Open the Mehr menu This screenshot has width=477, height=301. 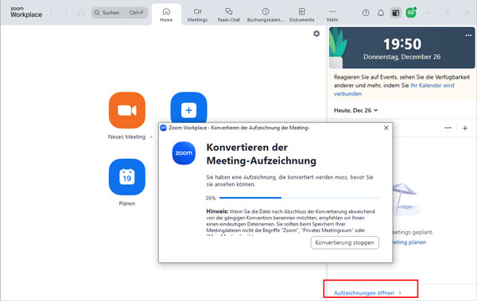coord(332,14)
